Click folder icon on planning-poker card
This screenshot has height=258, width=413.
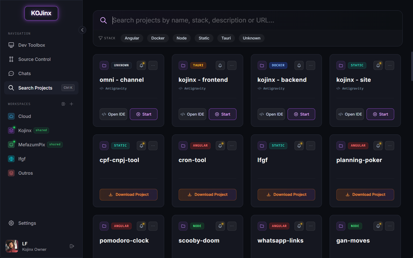341,146
